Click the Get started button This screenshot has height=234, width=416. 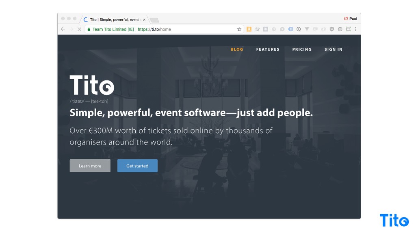(137, 166)
